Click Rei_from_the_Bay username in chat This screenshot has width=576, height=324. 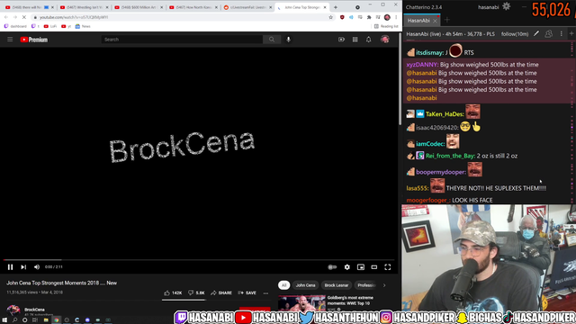(450, 156)
